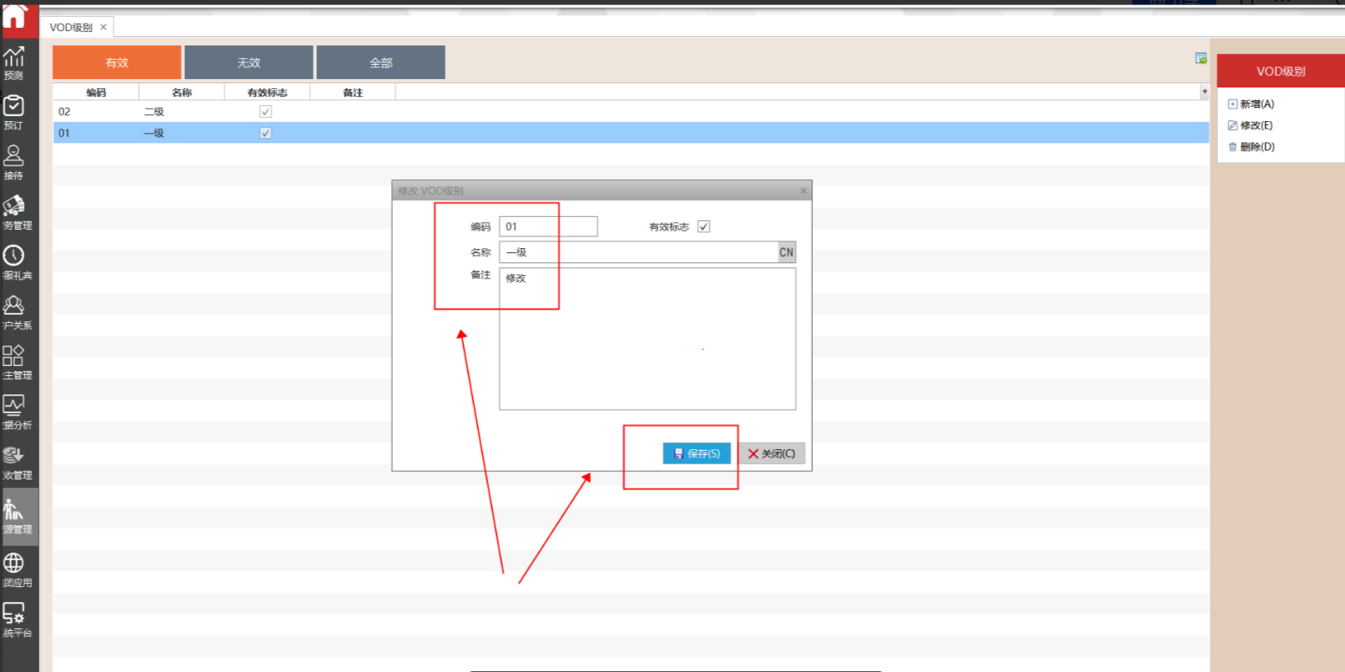
Task: Open the 接待 reception sidebar module
Action: point(14,162)
